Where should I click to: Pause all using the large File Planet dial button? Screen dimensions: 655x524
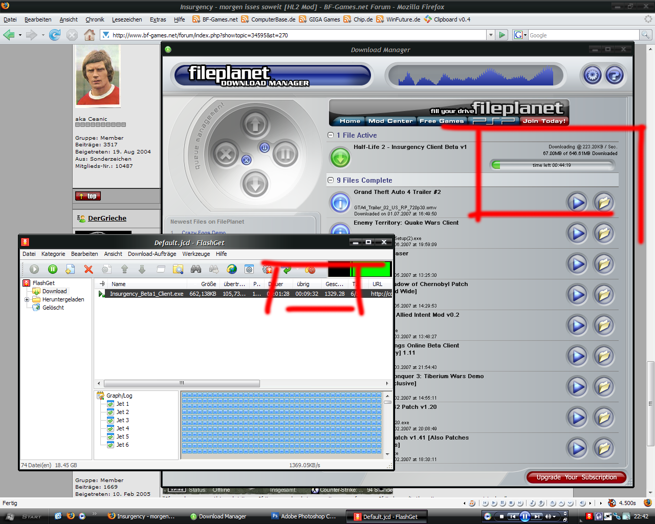[286, 154]
